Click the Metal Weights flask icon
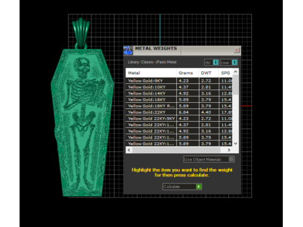This screenshot has height=227, width=303. [128, 50]
